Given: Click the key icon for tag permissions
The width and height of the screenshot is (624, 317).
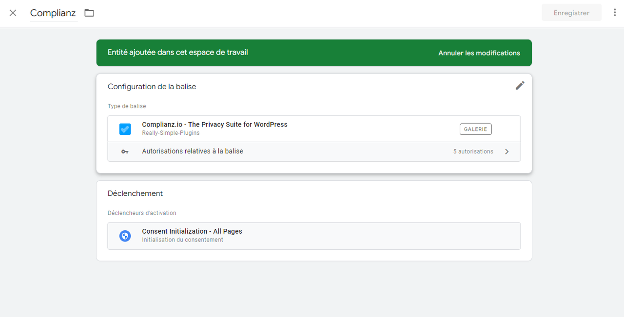Looking at the screenshot, I should click(x=125, y=151).
